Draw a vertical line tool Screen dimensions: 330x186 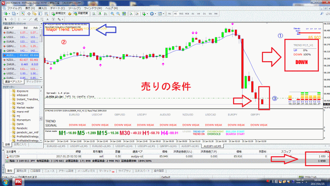click(x=19, y=19)
